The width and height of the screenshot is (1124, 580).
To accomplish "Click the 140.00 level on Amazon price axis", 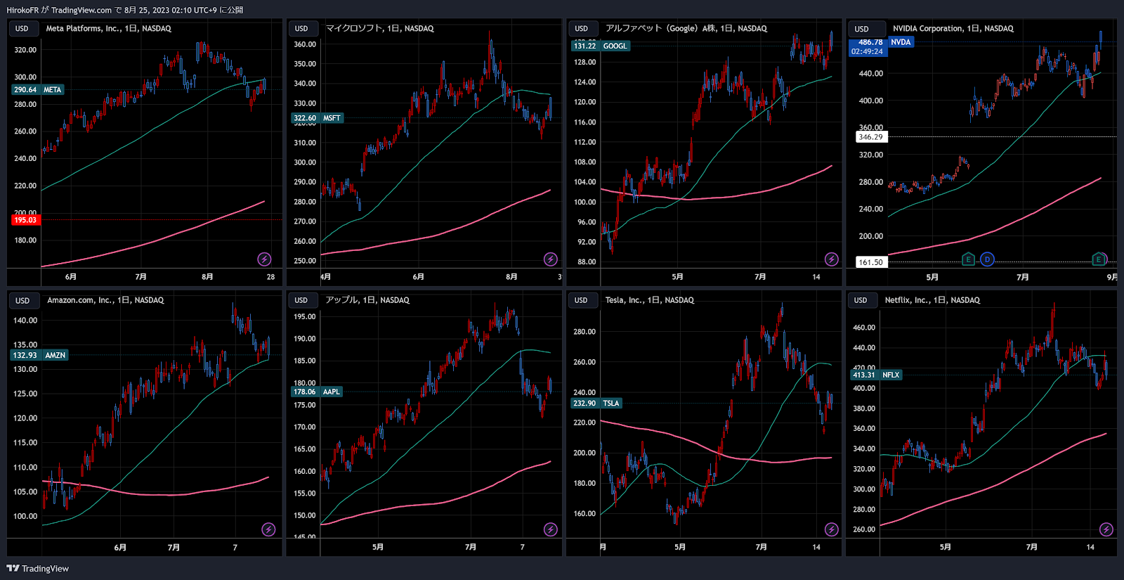I will click(25, 321).
